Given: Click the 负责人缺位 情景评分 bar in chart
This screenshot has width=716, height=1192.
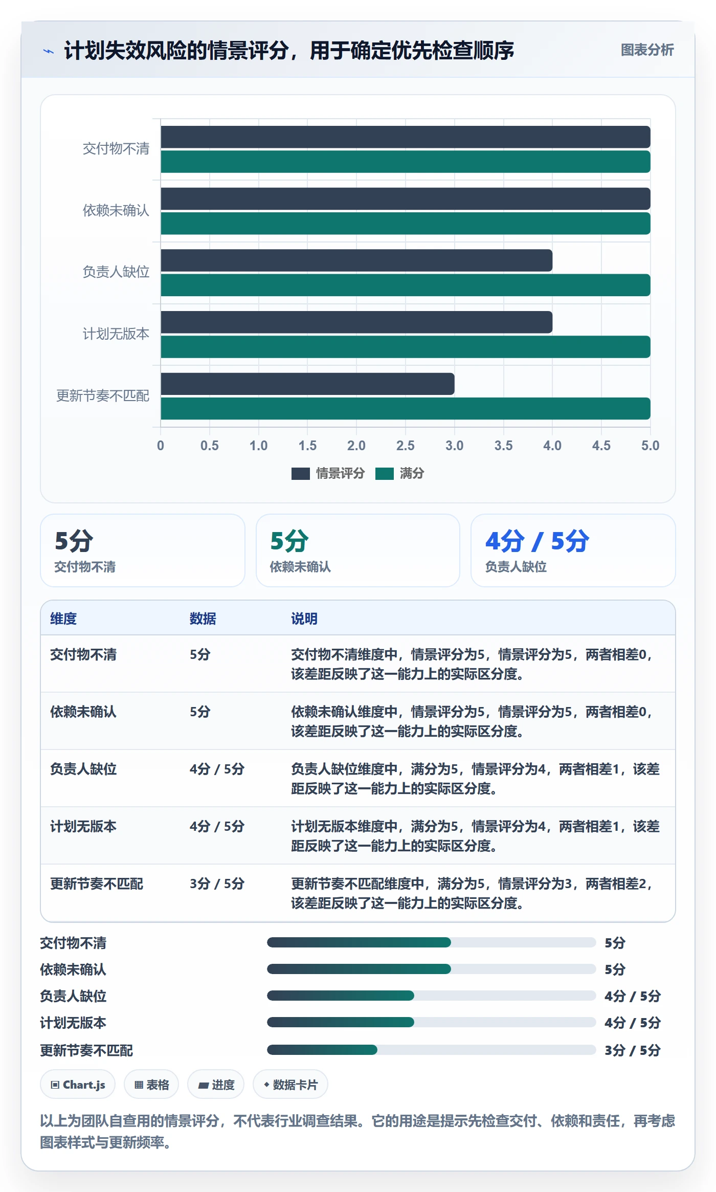Looking at the screenshot, I should point(356,261).
